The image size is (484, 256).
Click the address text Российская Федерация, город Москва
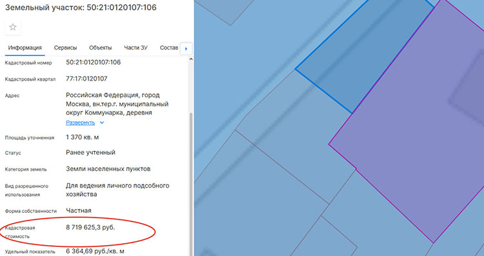(117, 104)
